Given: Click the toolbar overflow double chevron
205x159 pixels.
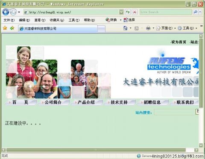Looking at the screenshot, I should [201, 26].
